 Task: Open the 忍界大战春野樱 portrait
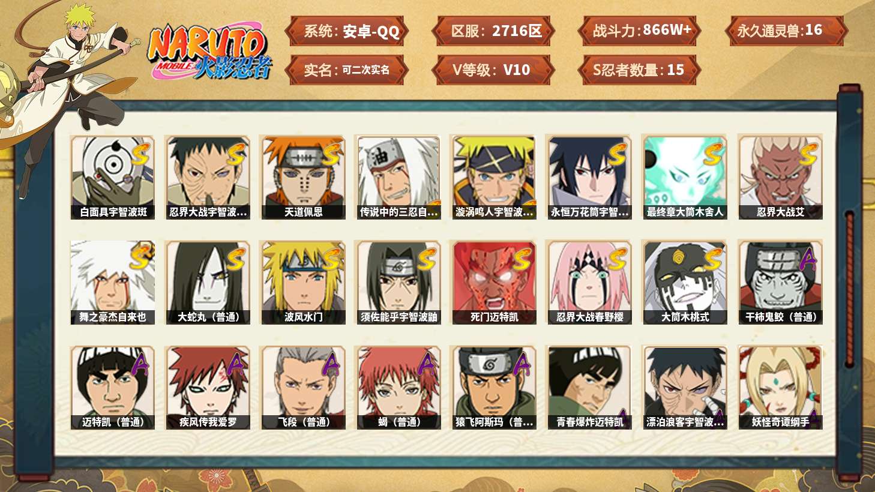tap(589, 283)
